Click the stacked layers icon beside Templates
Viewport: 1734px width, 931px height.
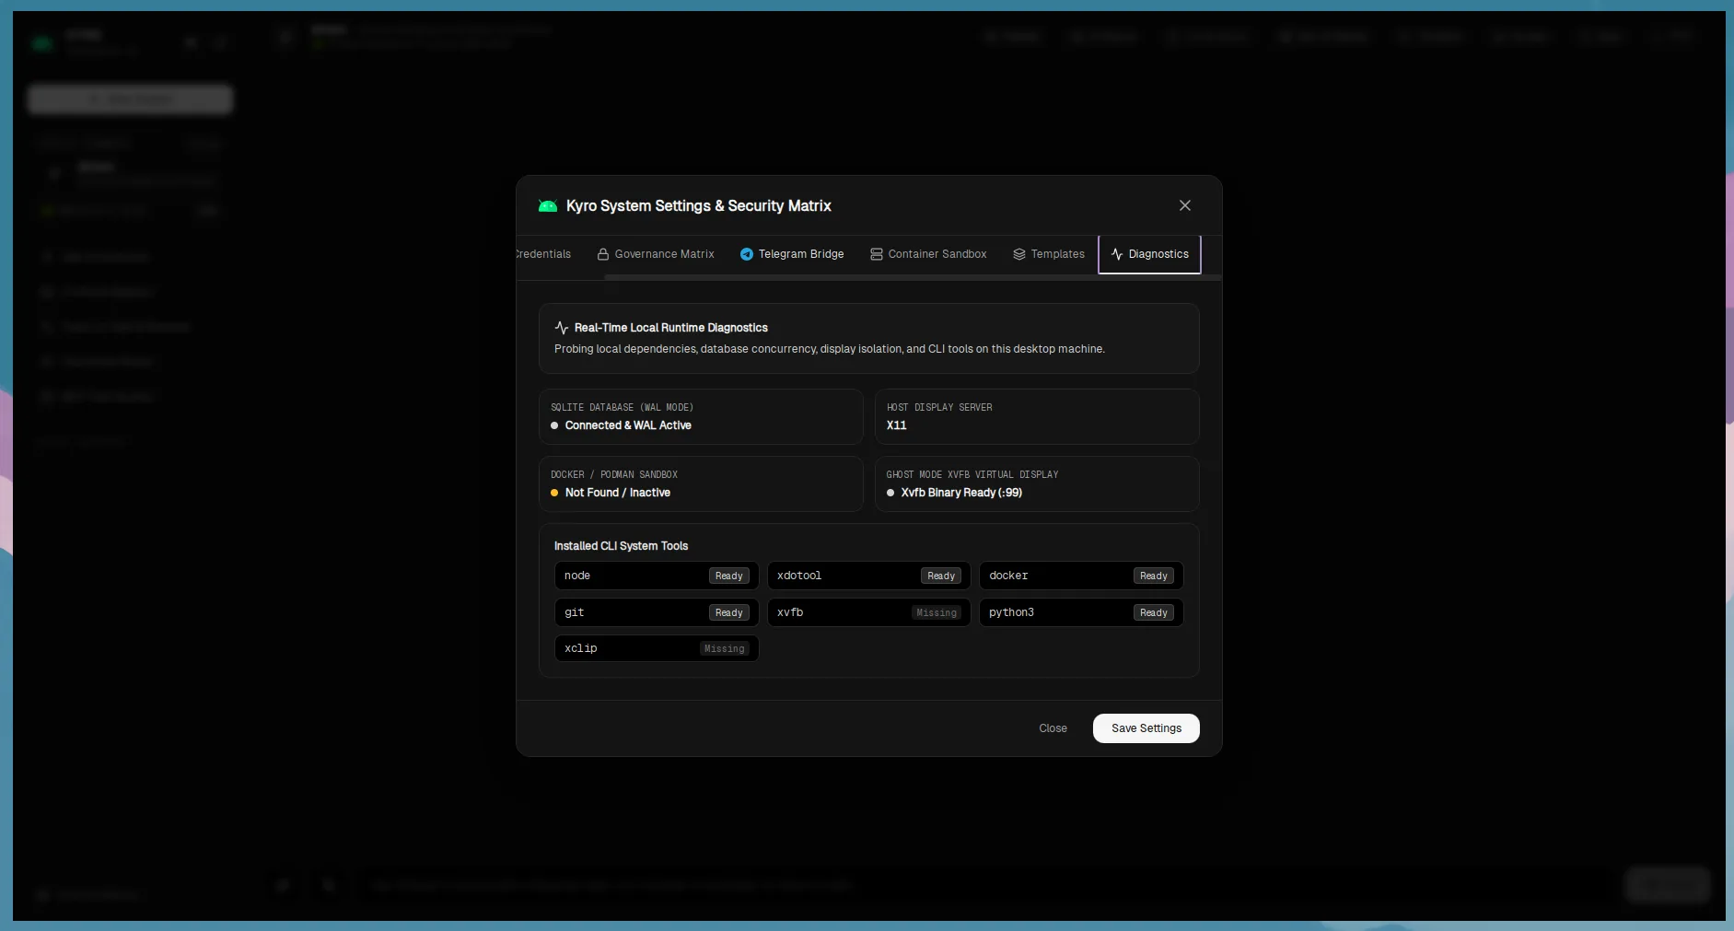pos(1019,254)
